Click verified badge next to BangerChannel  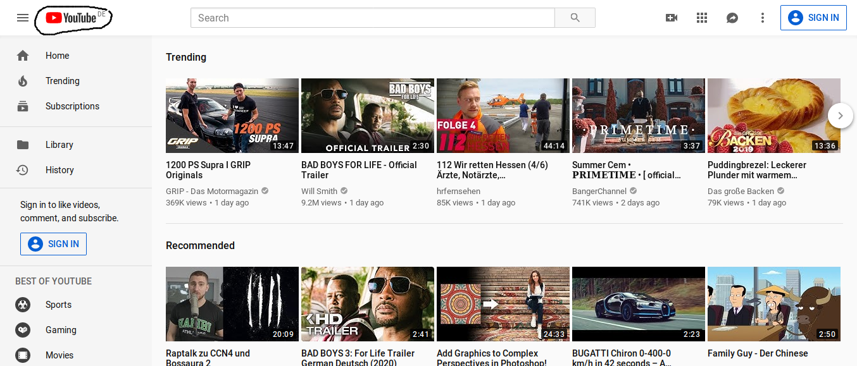click(x=633, y=191)
